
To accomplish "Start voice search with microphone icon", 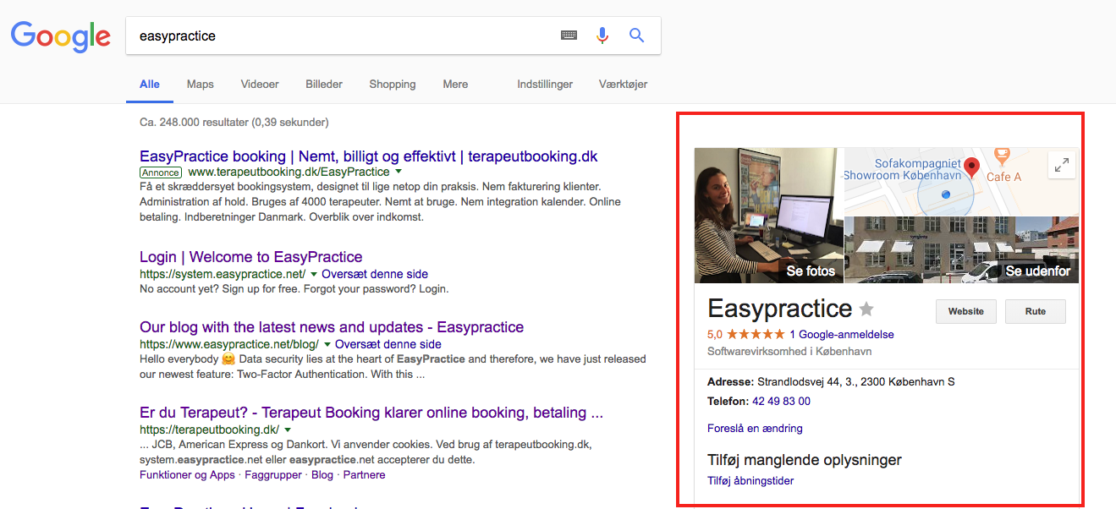I will pos(602,36).
